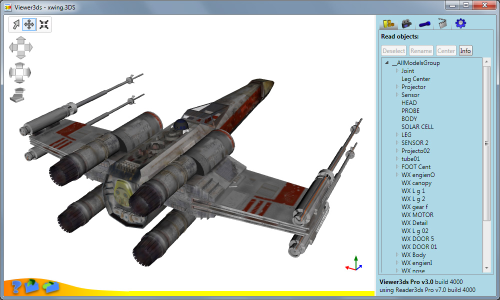Image resolution: width=500 pixels, height=300 pixels.
Task: Expand the FOOT Cent node
Action: point(397,166)
